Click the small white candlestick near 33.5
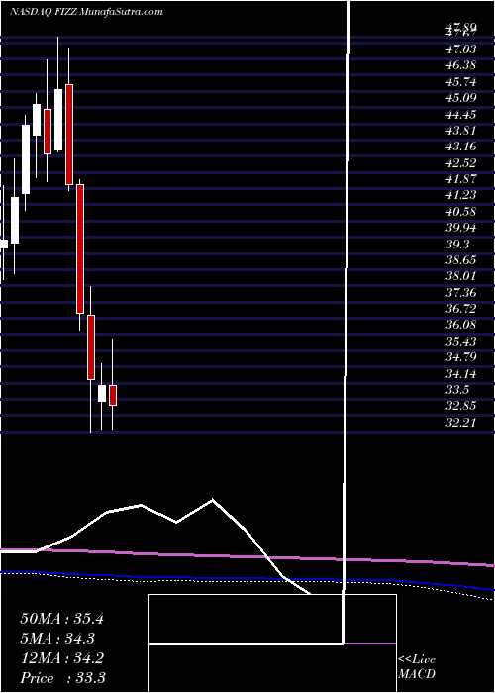The height and width of the screenshot is (693, 495). click(102, 393)
